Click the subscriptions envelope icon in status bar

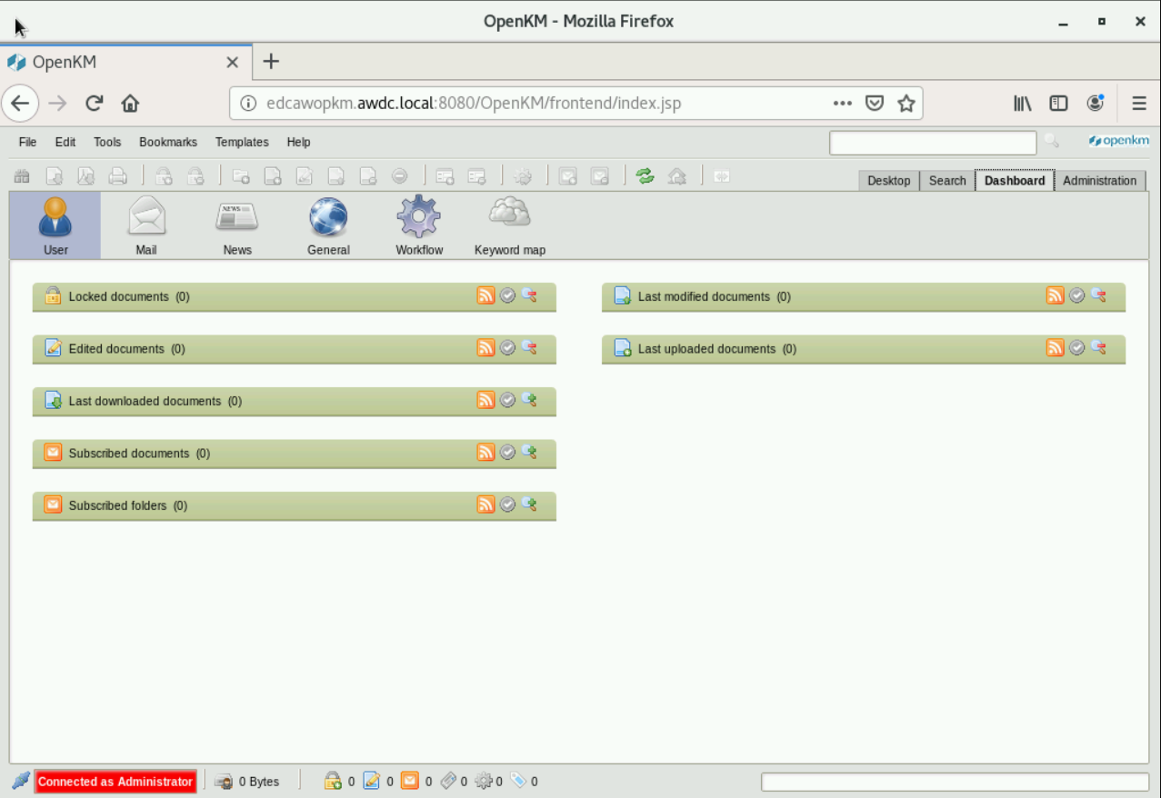tap(410, 781)
